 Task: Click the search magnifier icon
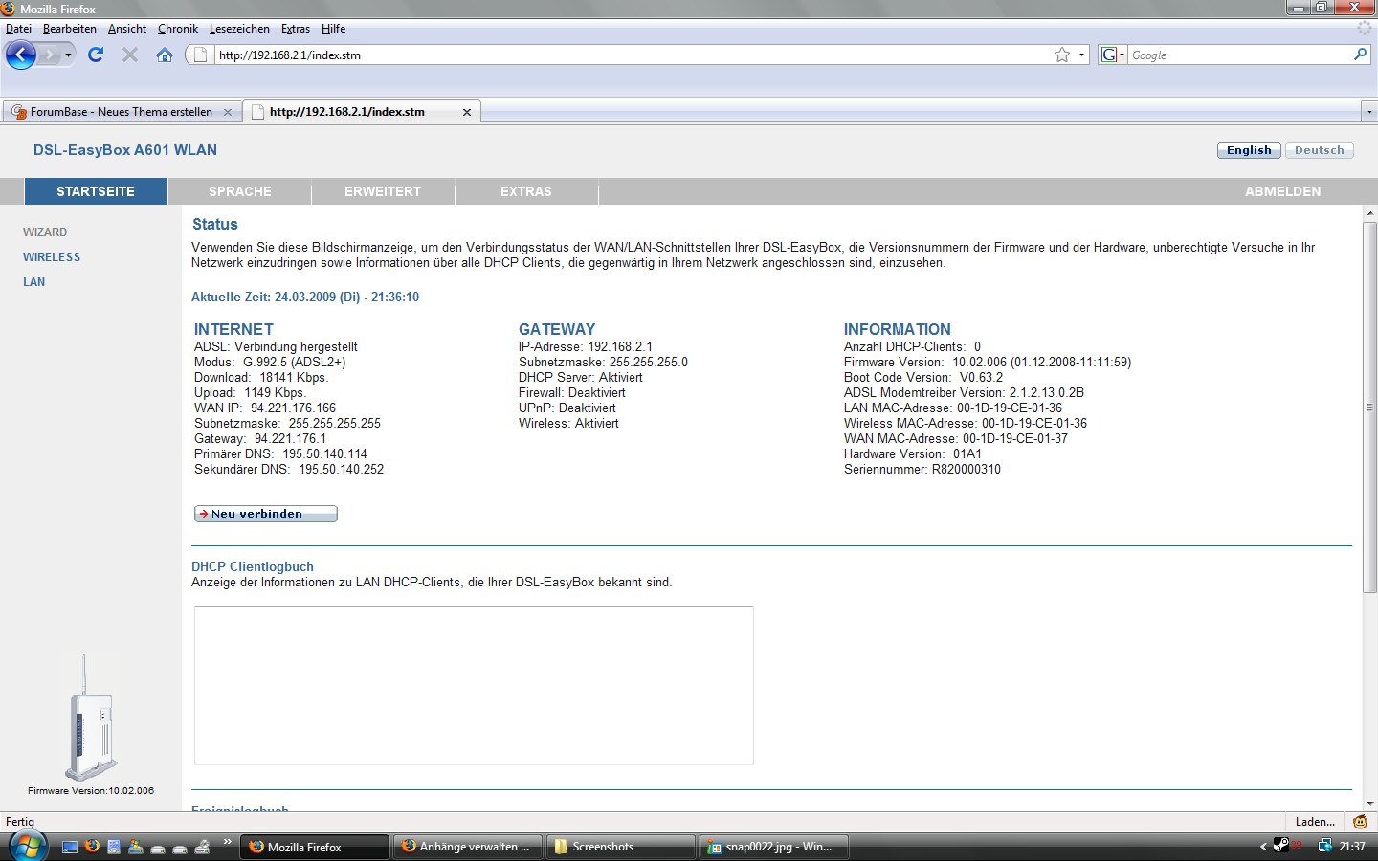pos(1360,55)
